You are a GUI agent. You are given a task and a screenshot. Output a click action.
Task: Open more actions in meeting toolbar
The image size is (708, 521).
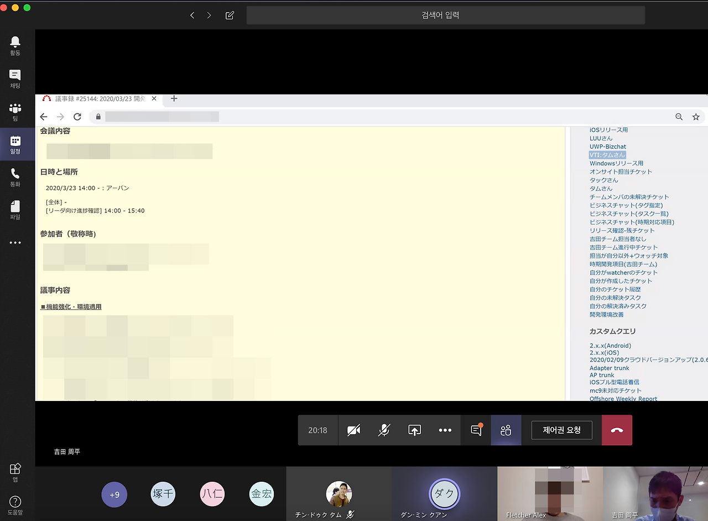point(445,430)
